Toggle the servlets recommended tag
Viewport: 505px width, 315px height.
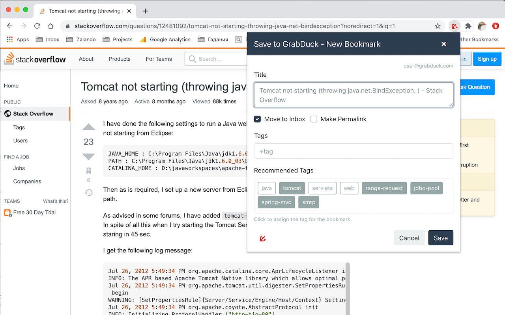click(322, 188)
